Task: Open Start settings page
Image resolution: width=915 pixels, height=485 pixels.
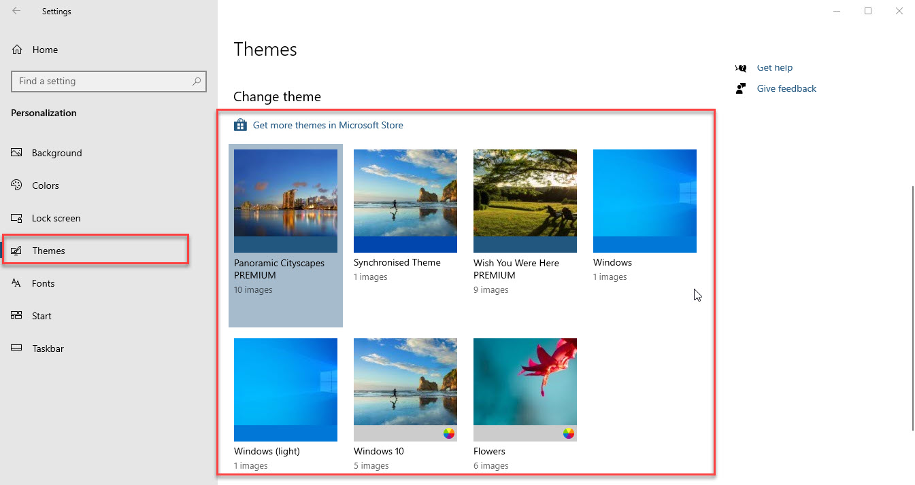Action: 109,316
